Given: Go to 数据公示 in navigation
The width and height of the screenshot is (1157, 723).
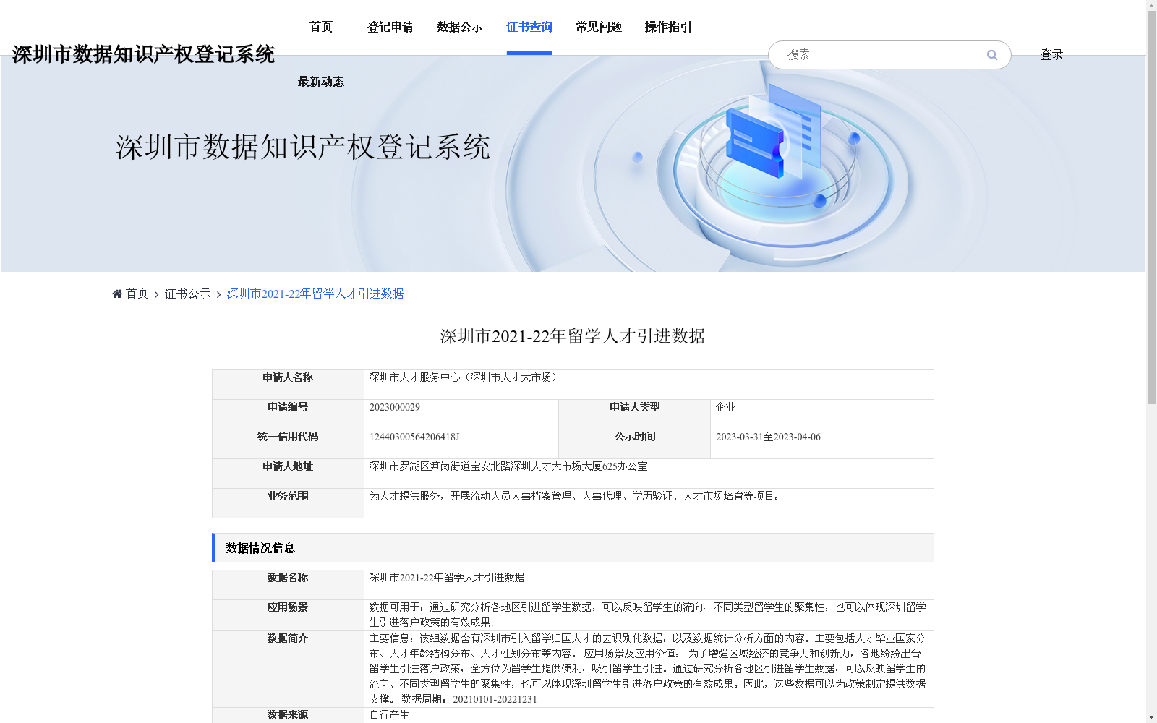Looking at the screenshot, I should [460, 27].
